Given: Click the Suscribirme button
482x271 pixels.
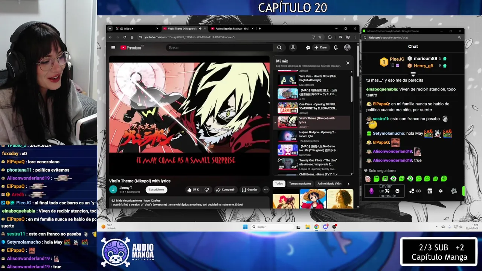Looking at the screenshot, I should point(156,190).
